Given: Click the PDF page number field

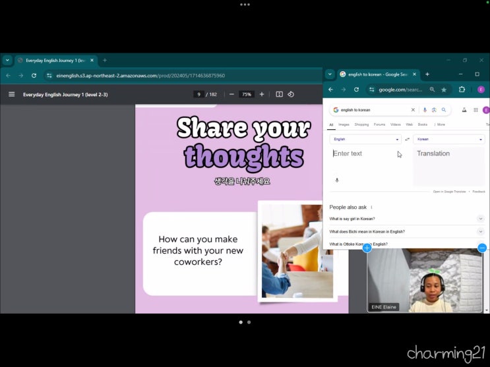Looking at the screenshot, I should click(199, 94).
